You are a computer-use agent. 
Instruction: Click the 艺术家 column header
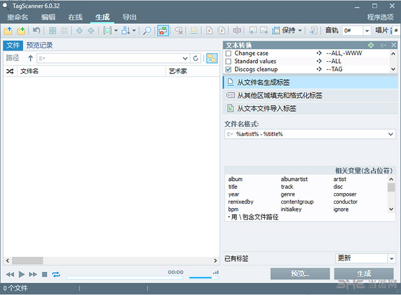(193, 71)
